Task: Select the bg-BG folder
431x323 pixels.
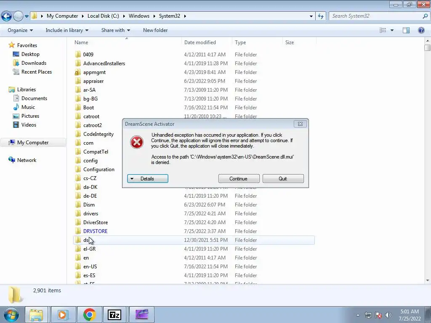Action: coord(90,98)
